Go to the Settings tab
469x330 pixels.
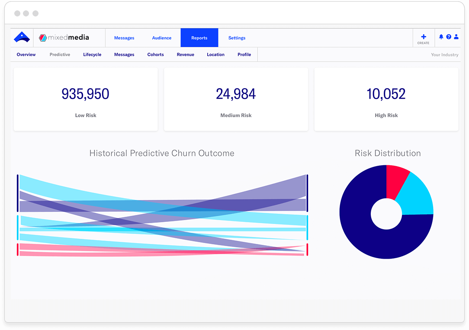coord(237,38)
